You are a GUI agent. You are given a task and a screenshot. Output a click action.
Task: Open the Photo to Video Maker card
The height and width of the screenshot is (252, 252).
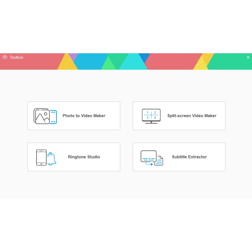pyautogui.click(x=74, y=116)
